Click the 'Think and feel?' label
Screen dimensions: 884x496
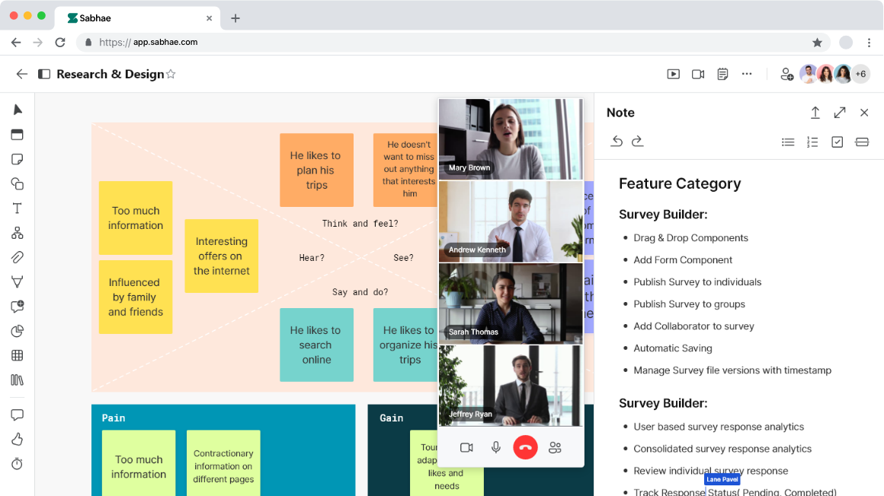(x=360, y=224)
